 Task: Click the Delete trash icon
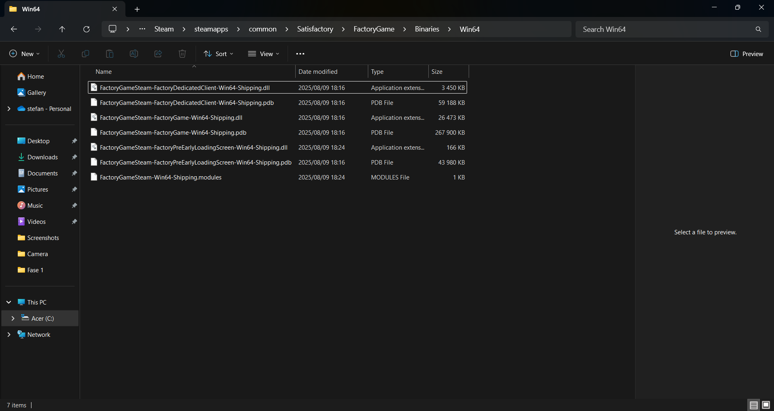tap(182, 54)
